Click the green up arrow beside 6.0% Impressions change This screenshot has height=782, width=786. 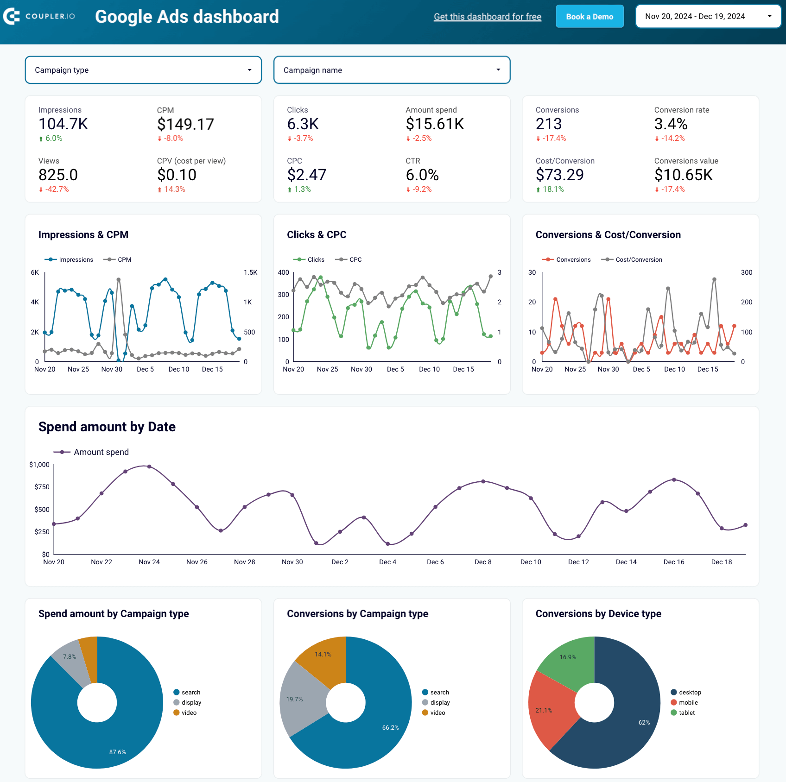pos(41,139)
